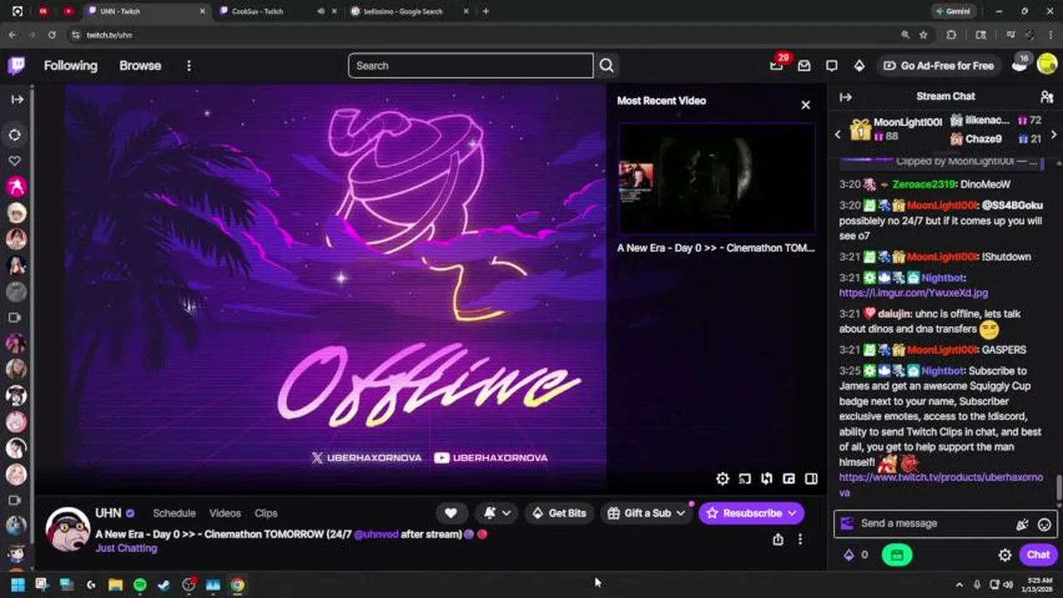This screenshot has height=598, width=1063.
Task: Open the chat community users list icon
Action: 1046,97
